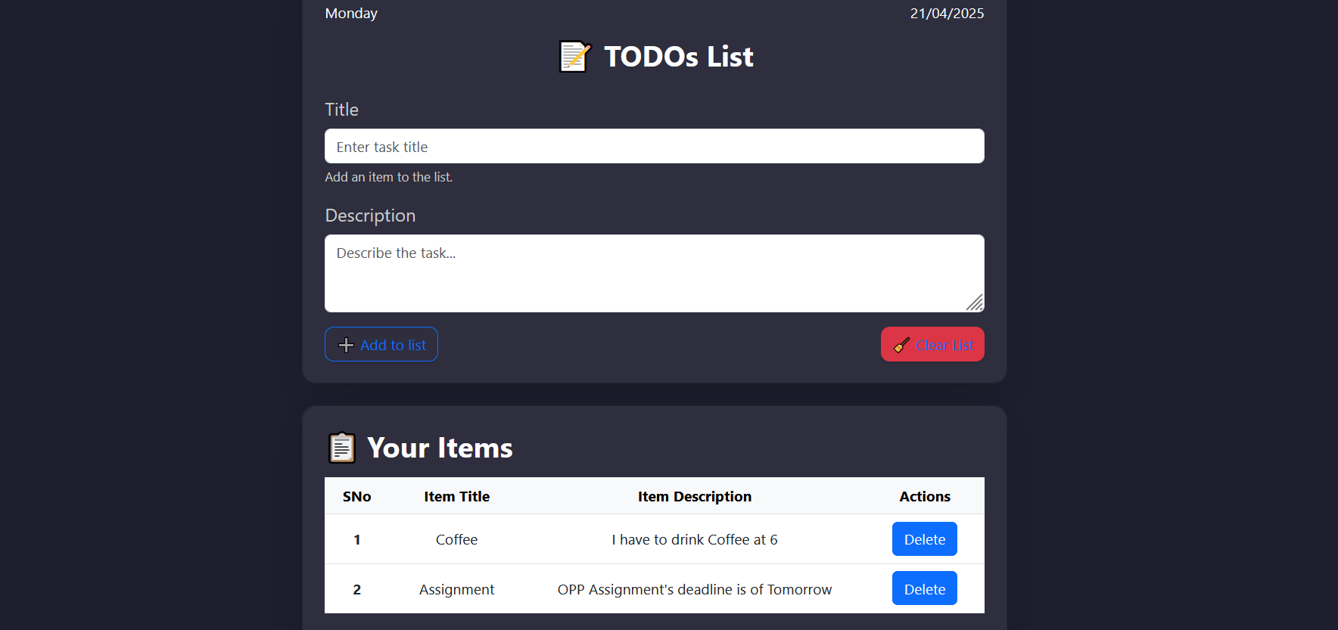Image resolution: width=1338 pixels, height=630 pixels.
Task: Delete the Coffee item
Action: [x=924, y=539]
